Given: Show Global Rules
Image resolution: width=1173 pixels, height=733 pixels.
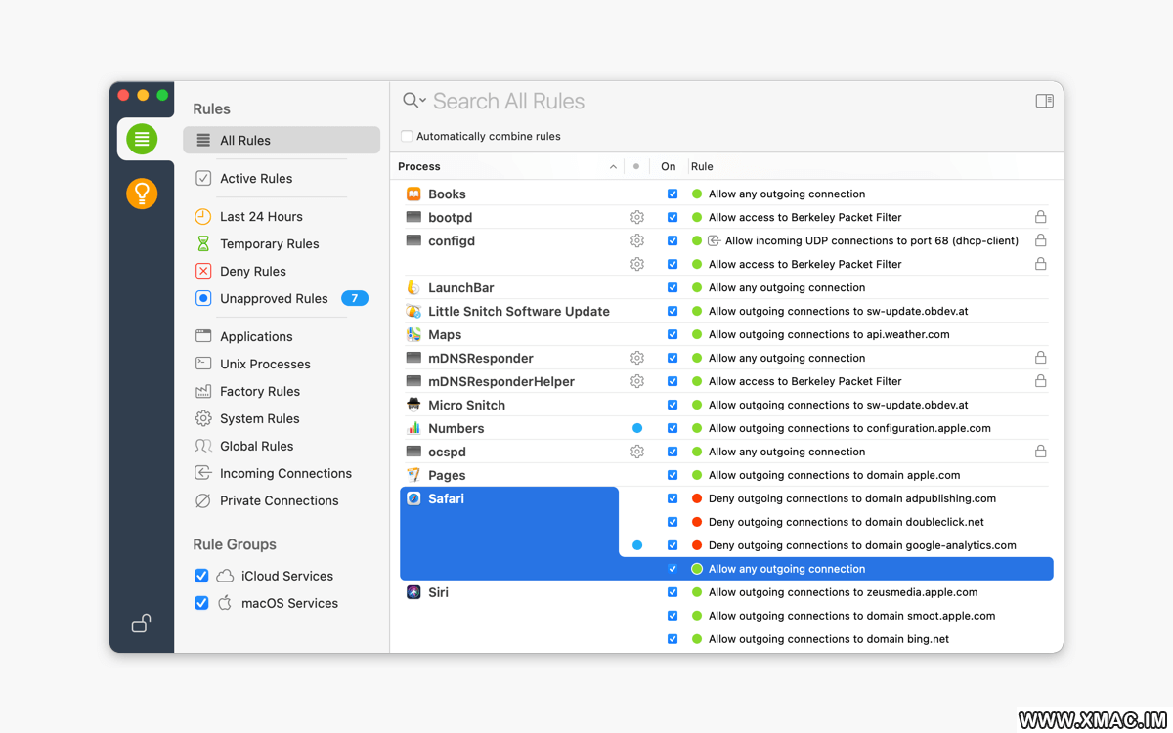Looking at the screenshot, I should [x=257, y=446].
